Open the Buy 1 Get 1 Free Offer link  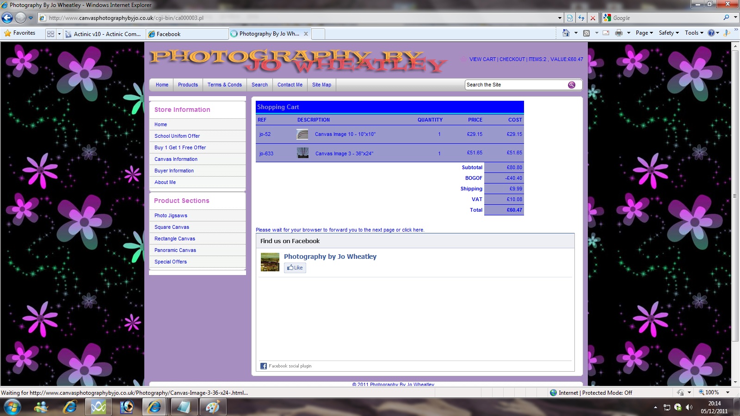[180, 147]
